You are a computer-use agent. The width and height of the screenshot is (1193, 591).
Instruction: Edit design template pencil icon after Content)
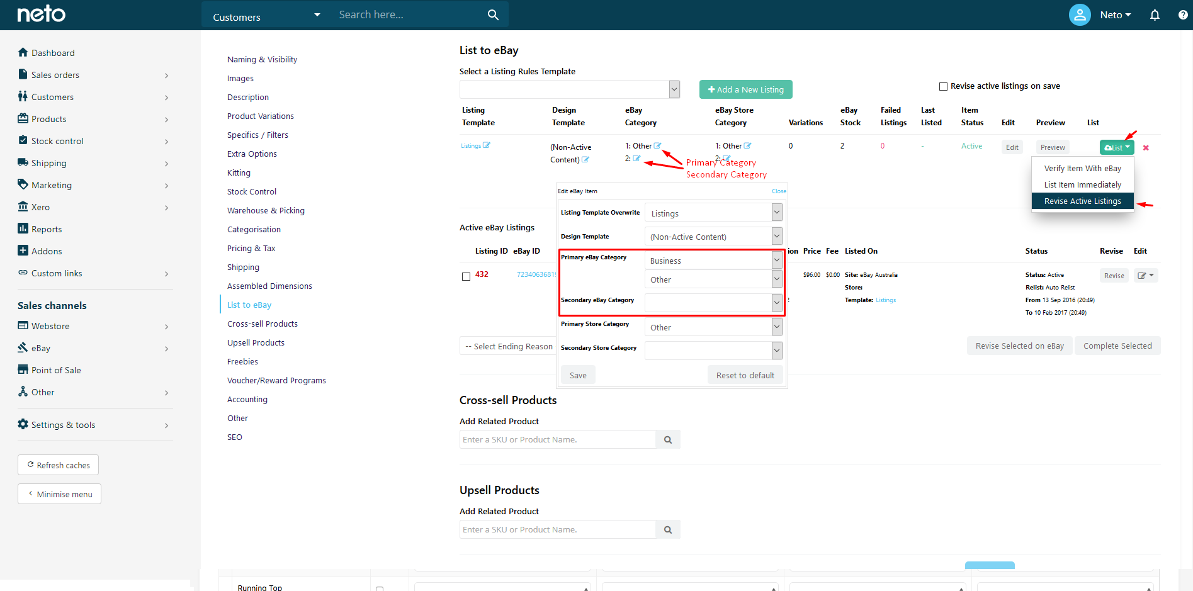[x=585, y=159]
